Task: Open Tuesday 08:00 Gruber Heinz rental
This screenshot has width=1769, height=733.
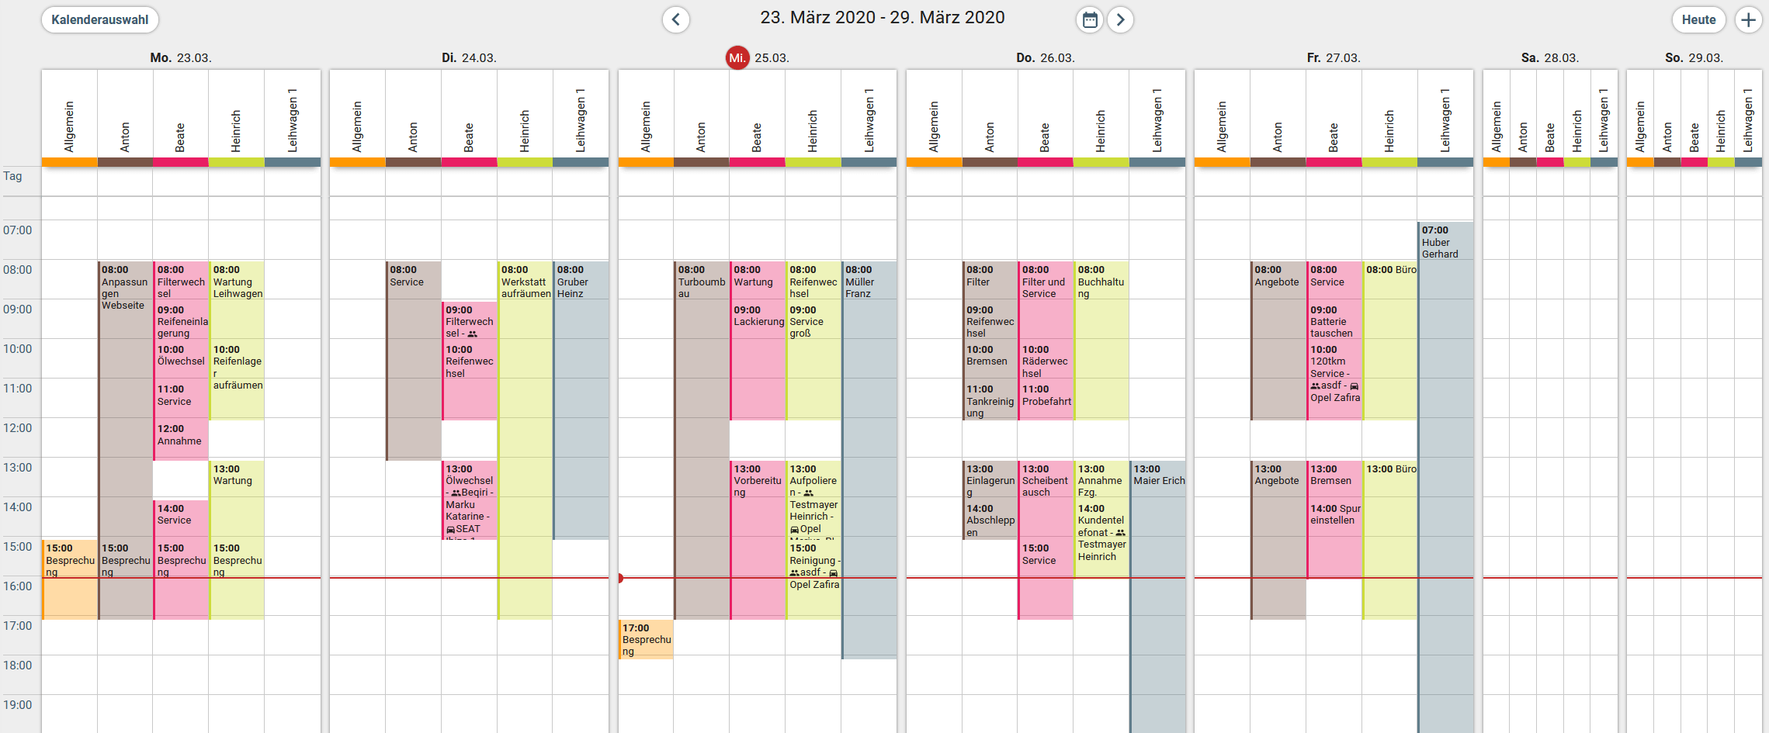Action: [581, 399]
